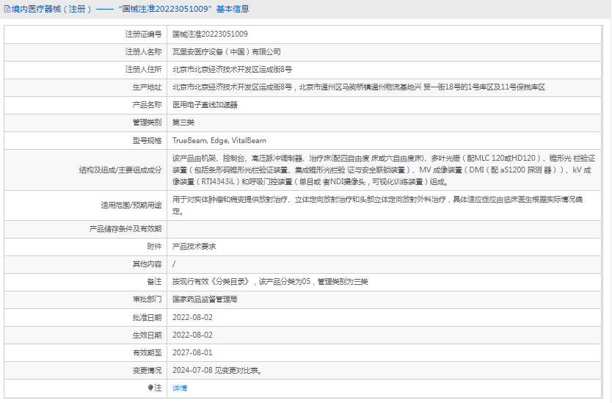Click the 注册证编号 row label

coord(143,34)
